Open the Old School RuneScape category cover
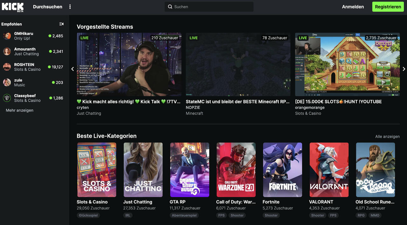 (x=376, y=170)
